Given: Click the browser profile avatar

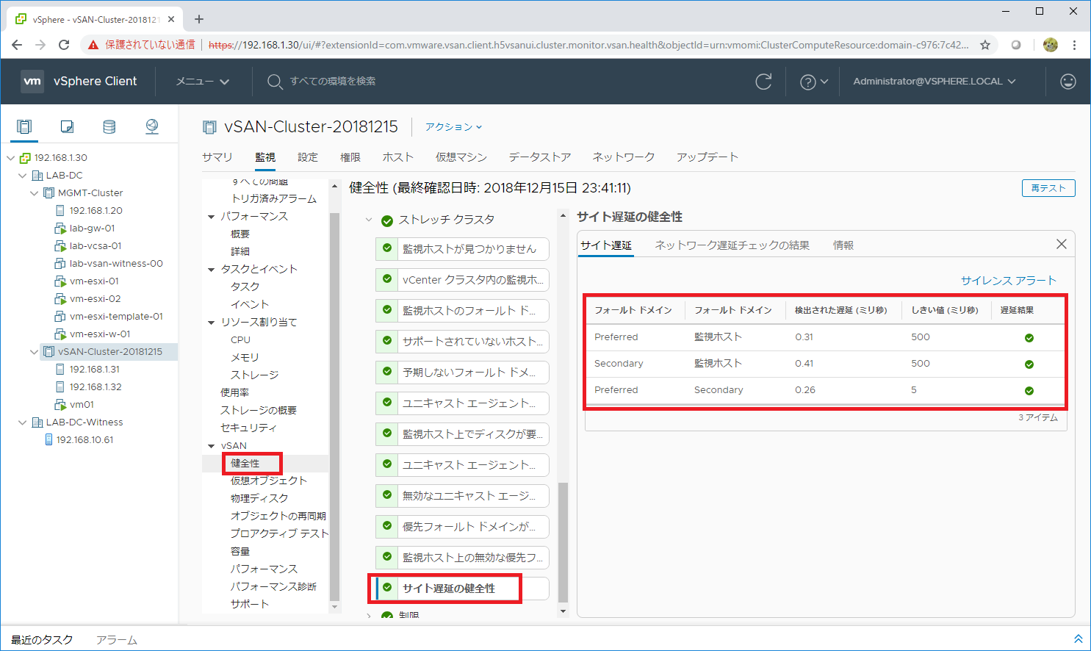Looking at the screenshot, I should [1051, 45].
